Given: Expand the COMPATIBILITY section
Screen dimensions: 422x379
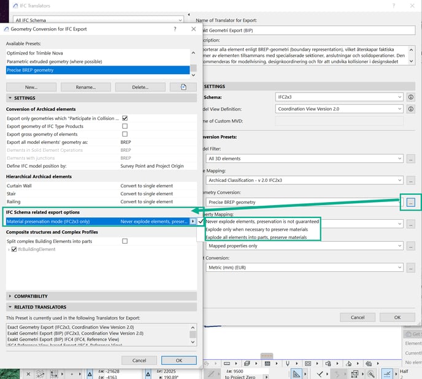Looking at the screenshot, I should [x=10, y=296].
